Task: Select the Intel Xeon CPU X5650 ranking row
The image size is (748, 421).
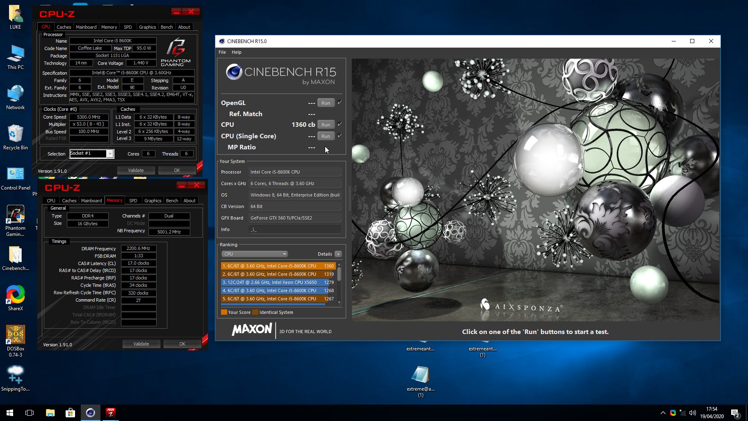Action: [x=278, y=282]
